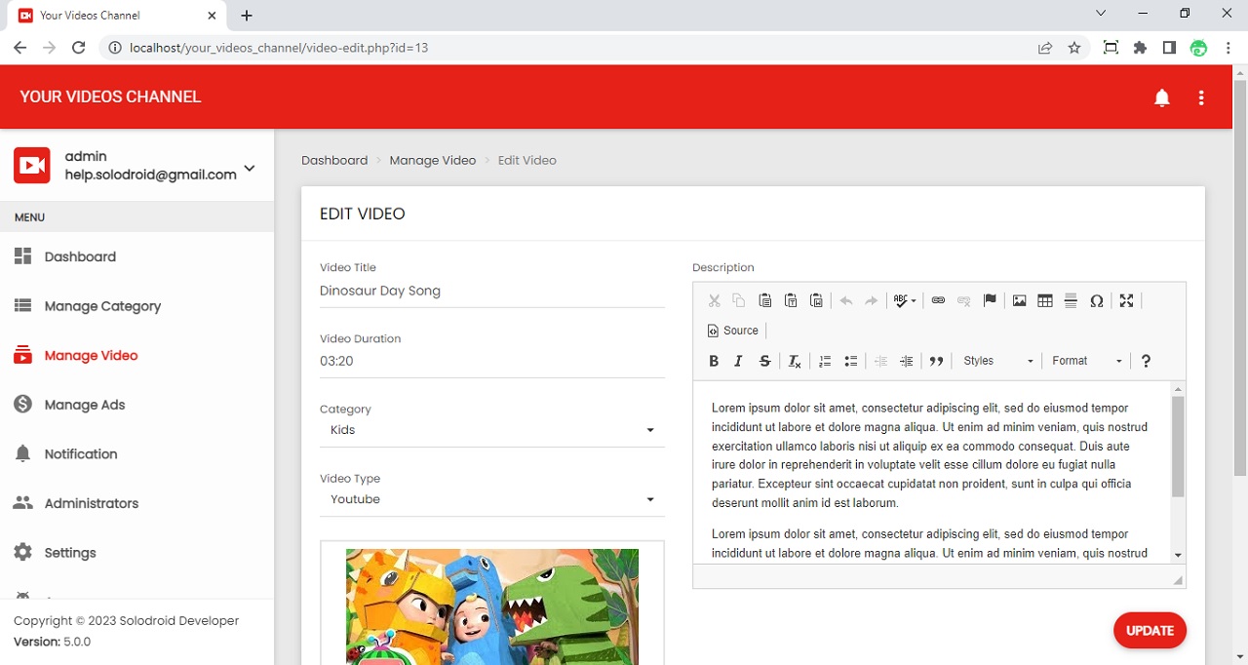Click the Decrease Indent icon
The width and height of the screenshot is (1248, 665).
880,361
